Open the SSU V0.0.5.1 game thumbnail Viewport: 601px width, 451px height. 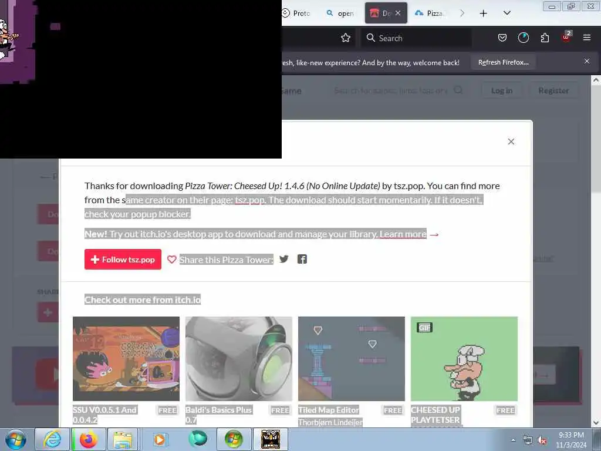tap(126, 359)
